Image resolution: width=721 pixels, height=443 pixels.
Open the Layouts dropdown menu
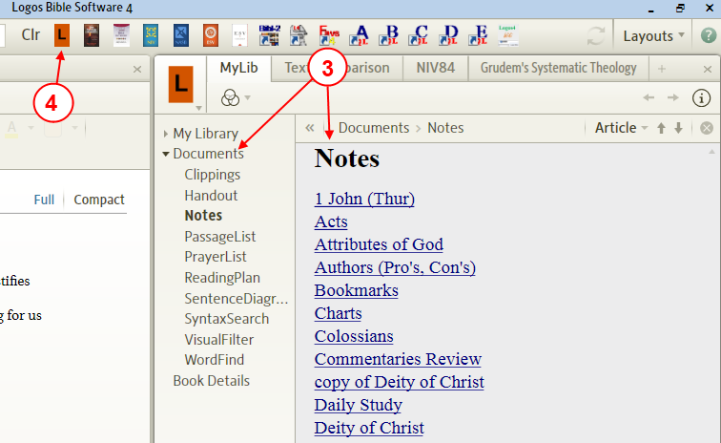click(653, 36)
